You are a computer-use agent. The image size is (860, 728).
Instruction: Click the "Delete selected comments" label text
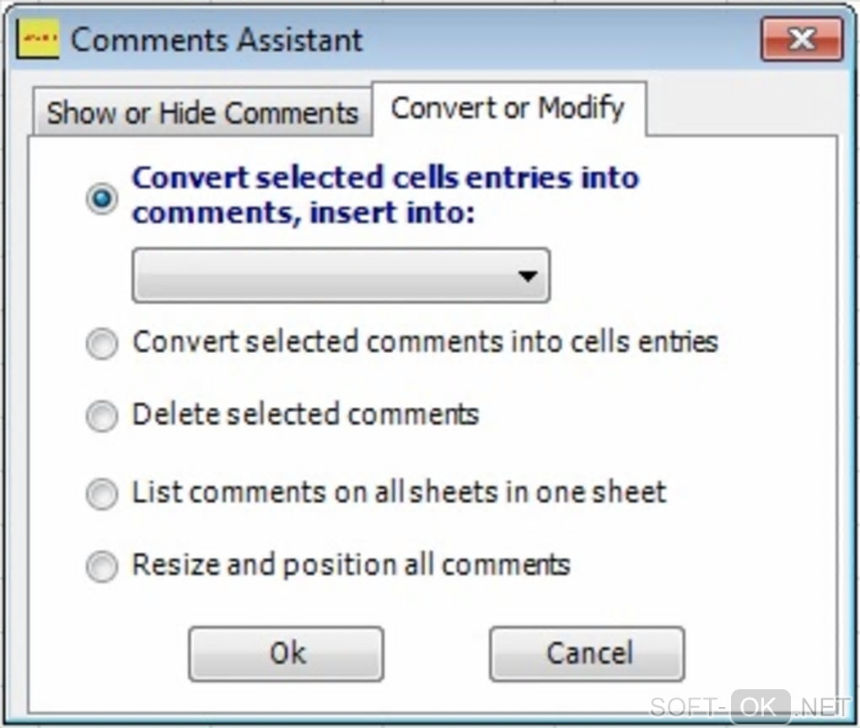[x=305, y=414]
